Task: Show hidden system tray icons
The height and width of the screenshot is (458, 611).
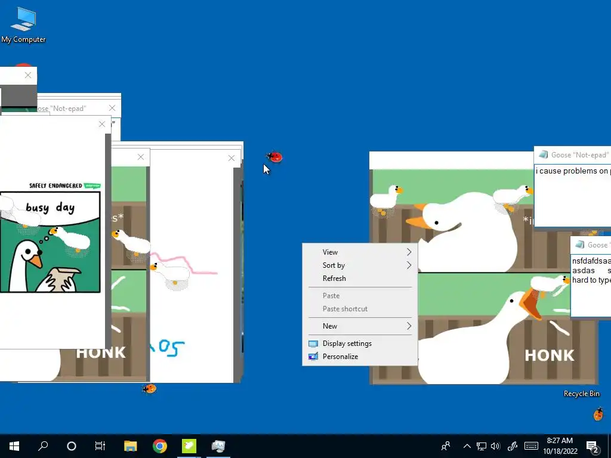Action: (467, 446)
